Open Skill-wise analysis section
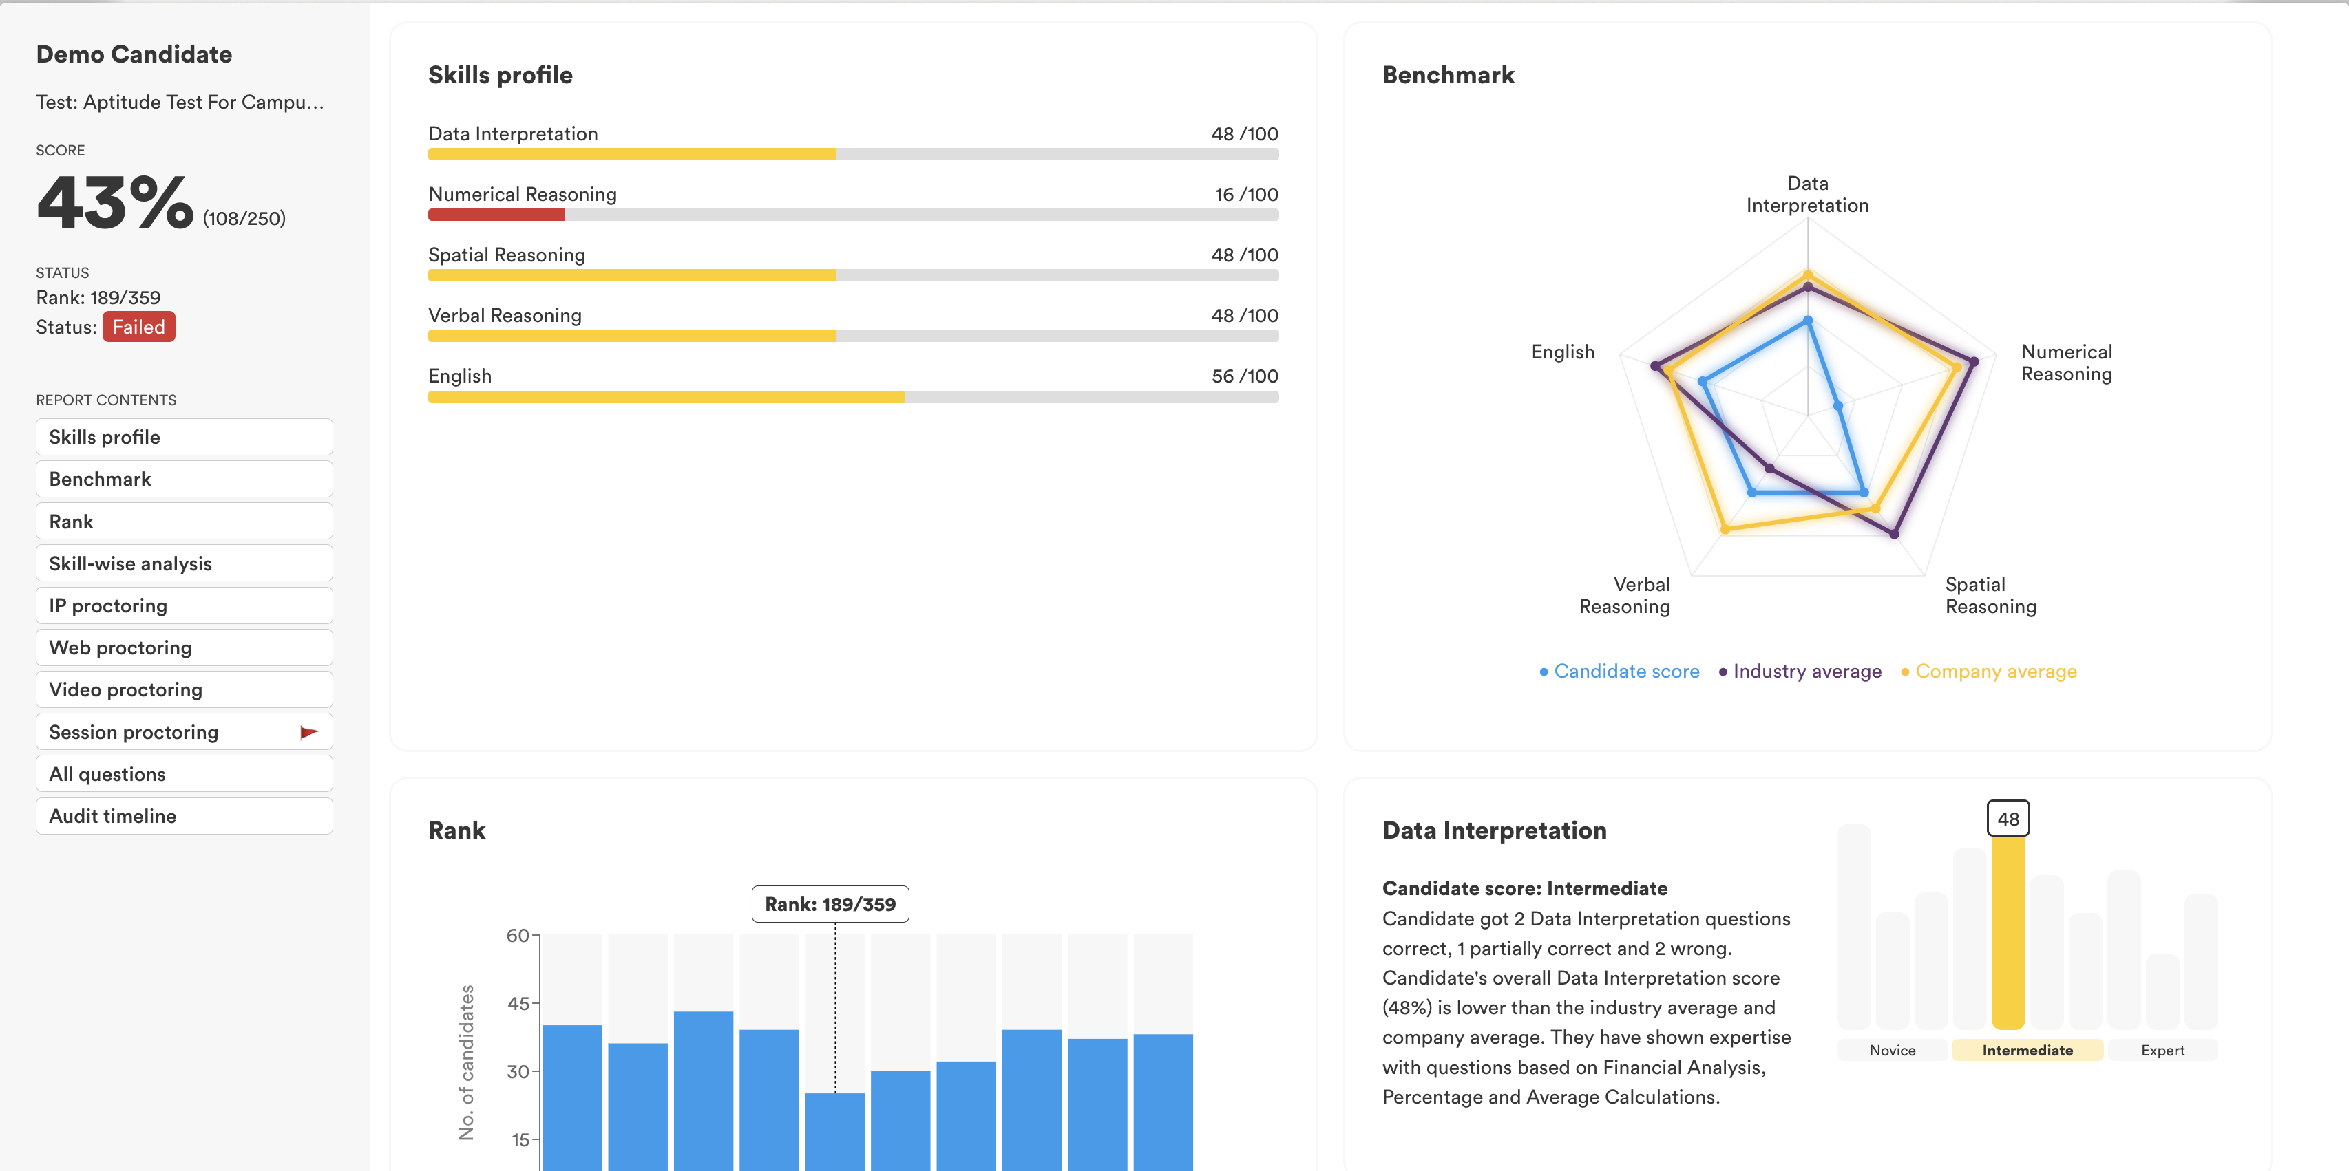Image resolution: width=2349 pixels, height=1171 pixels. point(185,563)
